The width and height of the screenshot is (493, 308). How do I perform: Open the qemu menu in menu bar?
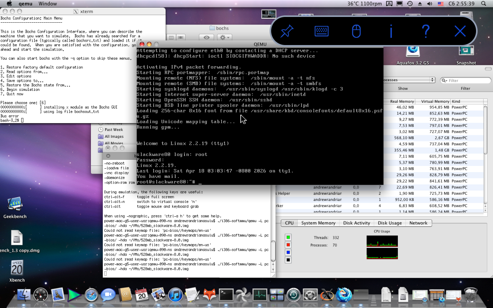click(25, 4)
